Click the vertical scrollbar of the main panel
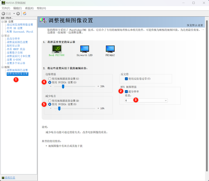209x181 pixels. point(207,96)
